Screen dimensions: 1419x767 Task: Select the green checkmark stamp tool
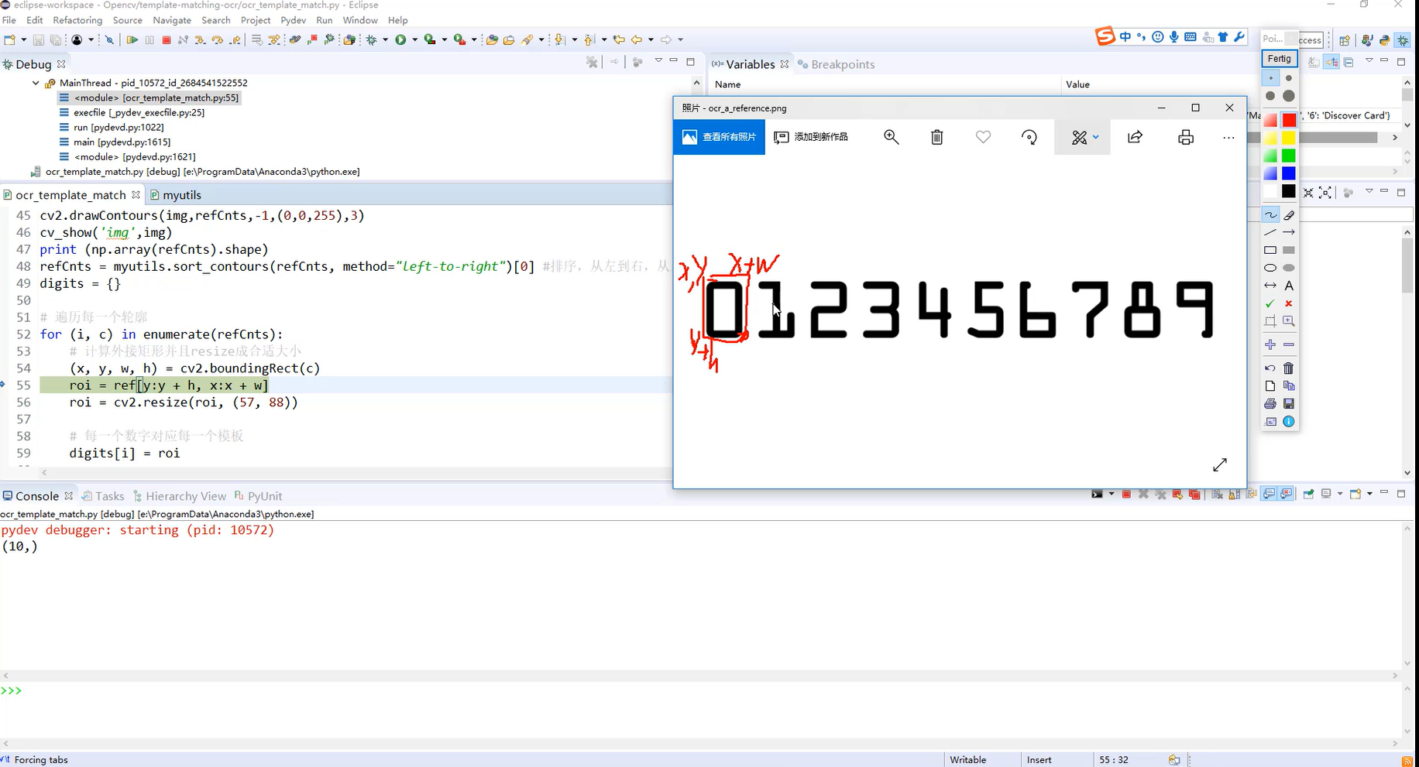click(1270, 303)
